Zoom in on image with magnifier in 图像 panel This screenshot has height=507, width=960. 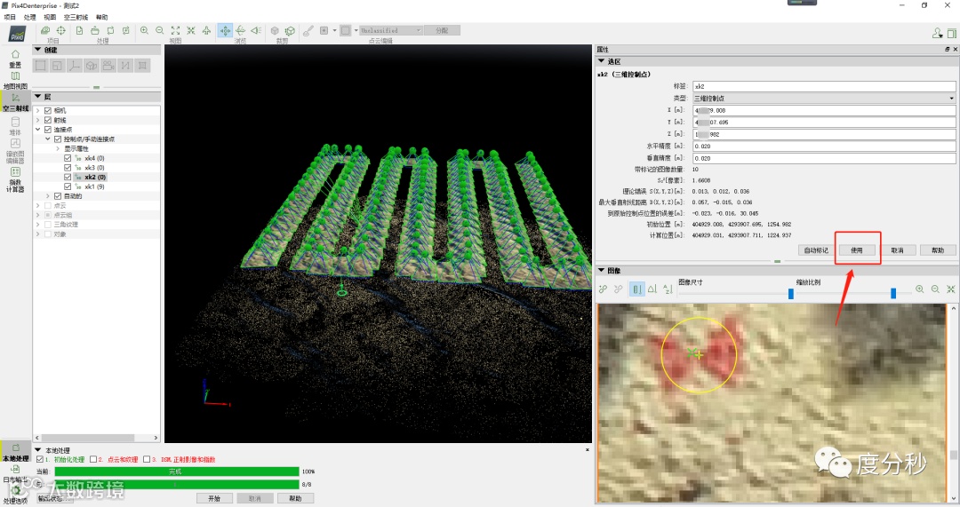pyautogui.click(x=920, y=289)
